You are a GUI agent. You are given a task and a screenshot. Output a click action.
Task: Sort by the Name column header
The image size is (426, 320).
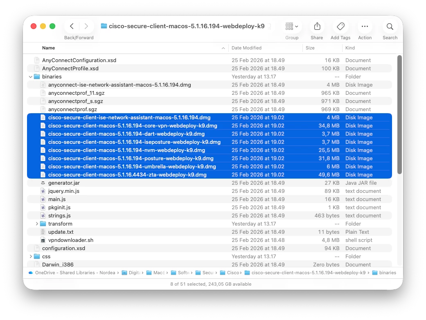click(x=48, y=48)
